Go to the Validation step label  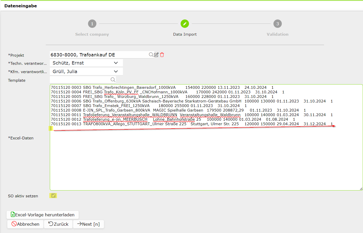(277, 34)
